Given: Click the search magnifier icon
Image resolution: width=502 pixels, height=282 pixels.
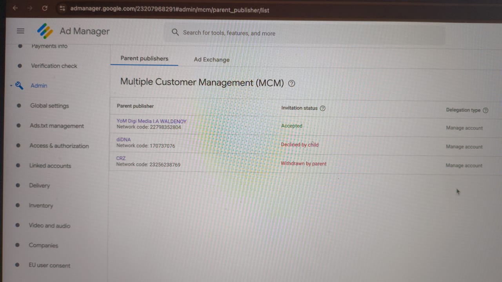Looking at the screenshot, I should (175, 33).
